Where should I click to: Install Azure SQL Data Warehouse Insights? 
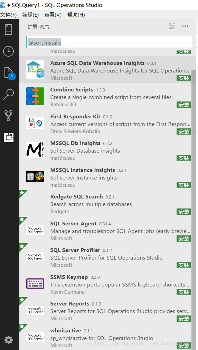[184, 78]
